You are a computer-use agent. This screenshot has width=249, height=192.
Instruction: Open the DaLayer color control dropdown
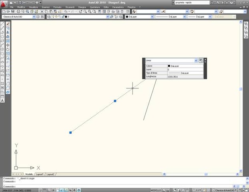click(x=138, y=17)
